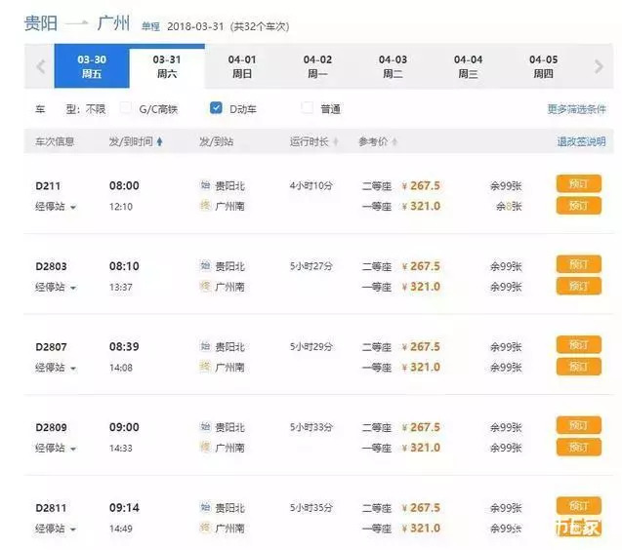Image resolution: width=622 pixels, height=550 pixels.
Task: Click the 终 terminus icon for D2807
Action: [x=205, y=367]
